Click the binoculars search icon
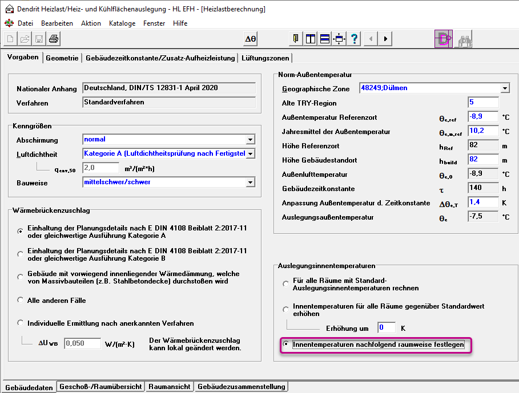 [464, 39]
